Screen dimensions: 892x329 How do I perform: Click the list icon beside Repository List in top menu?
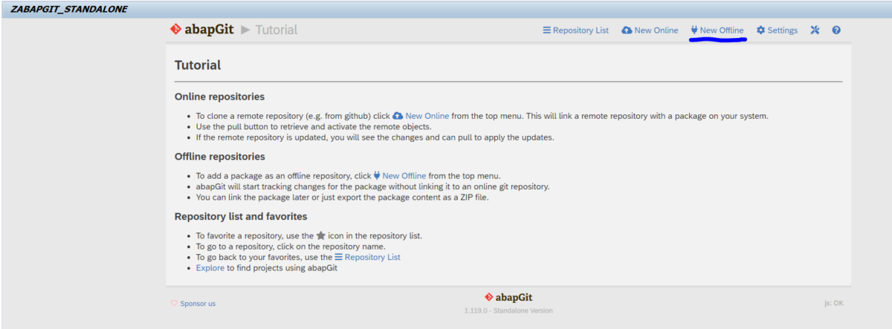point(546,30)
